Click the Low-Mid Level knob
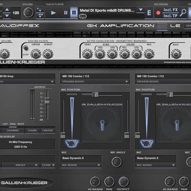The height and width of the screenshot is (191, 191). (x=137, y=54)
